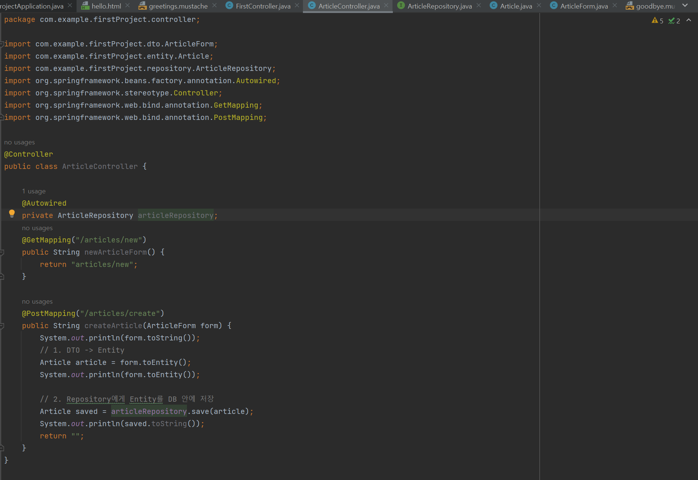
Task: Collapse the inspections widget arrow
Action: pos(689,20)
